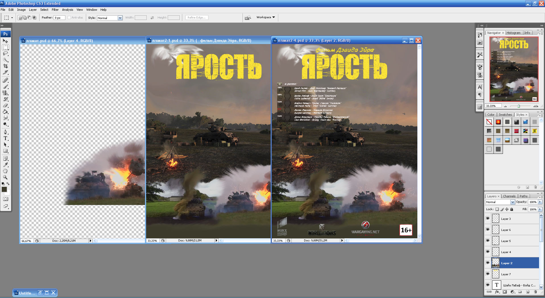
Task: Select the Eraser tool
Action: pyautogui.click(x=5, y=105)
